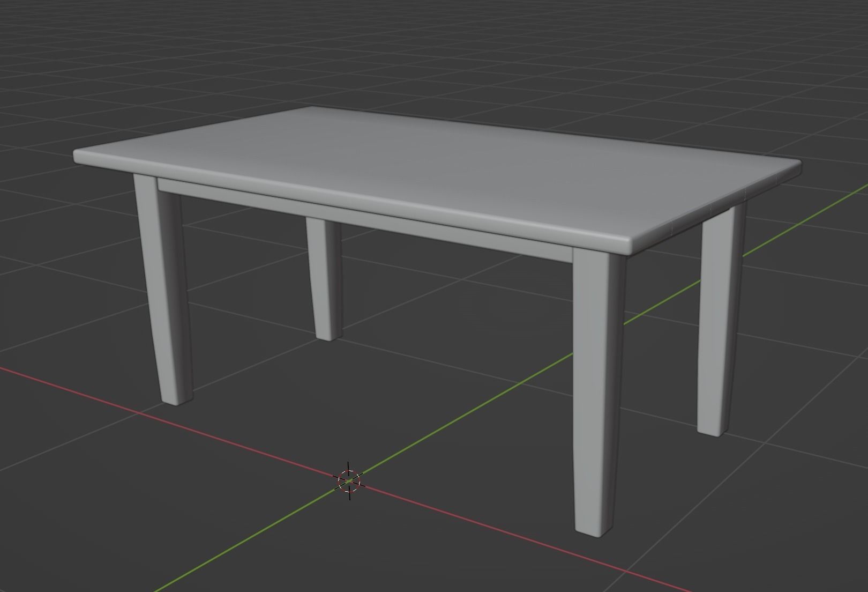This screenshot has width=868, height=592.
Task: Select the rear-left table leg behind the apron
Action: 325,279
